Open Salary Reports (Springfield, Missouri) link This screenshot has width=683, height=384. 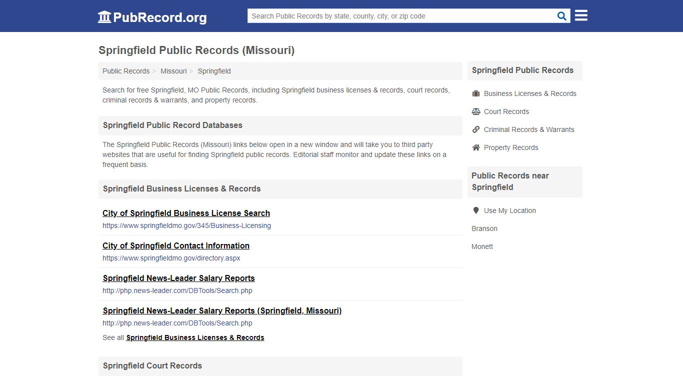pos(222,310)
